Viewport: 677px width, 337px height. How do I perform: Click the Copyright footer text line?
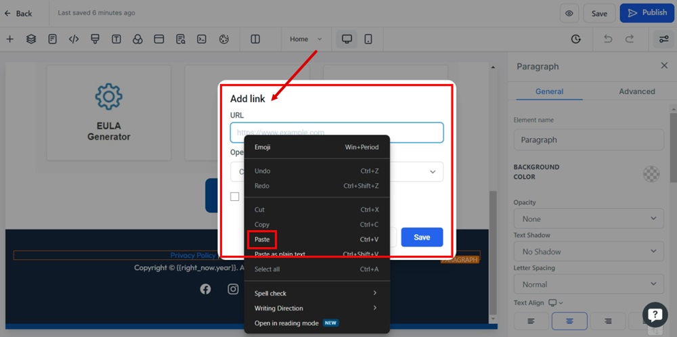point(189,268)
